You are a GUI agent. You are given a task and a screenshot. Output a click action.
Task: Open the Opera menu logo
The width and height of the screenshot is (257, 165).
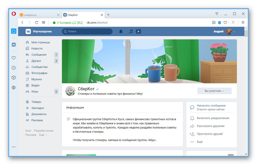pyautogui.click(x=14, y=14)
